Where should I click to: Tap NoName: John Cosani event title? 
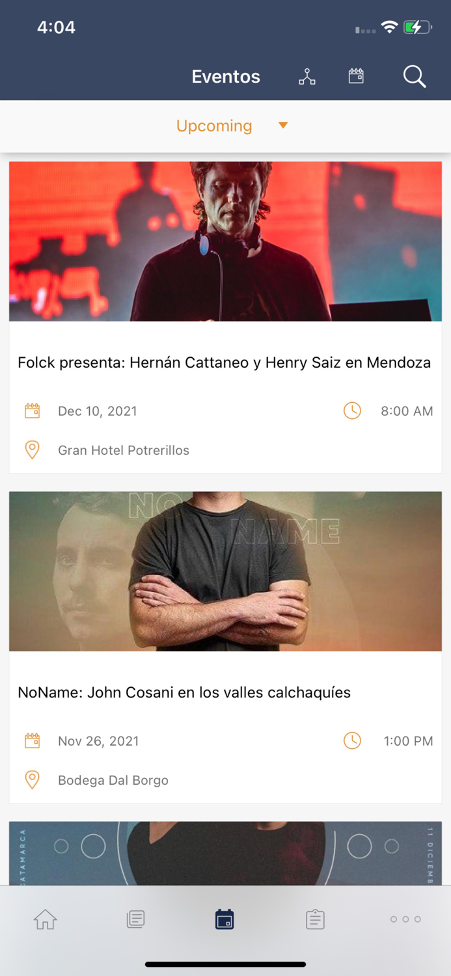(184, 692)
